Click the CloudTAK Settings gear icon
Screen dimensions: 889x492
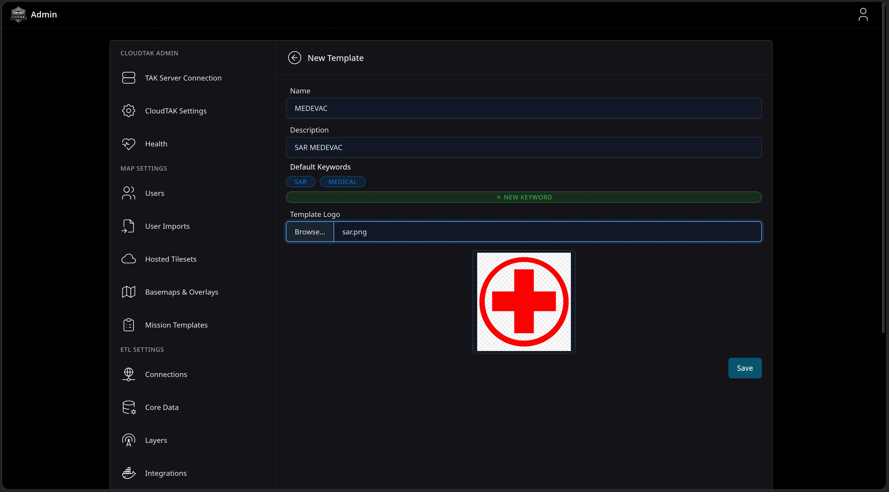pos(128,111)
